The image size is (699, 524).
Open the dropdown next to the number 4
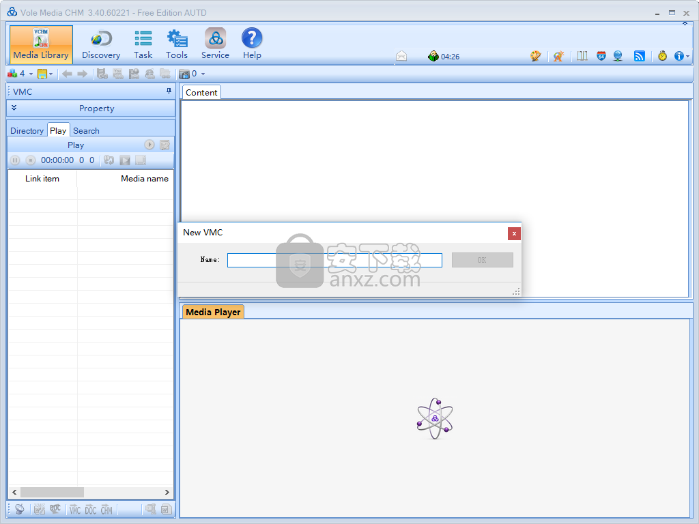pyautogui.click(x=31, y=74)
